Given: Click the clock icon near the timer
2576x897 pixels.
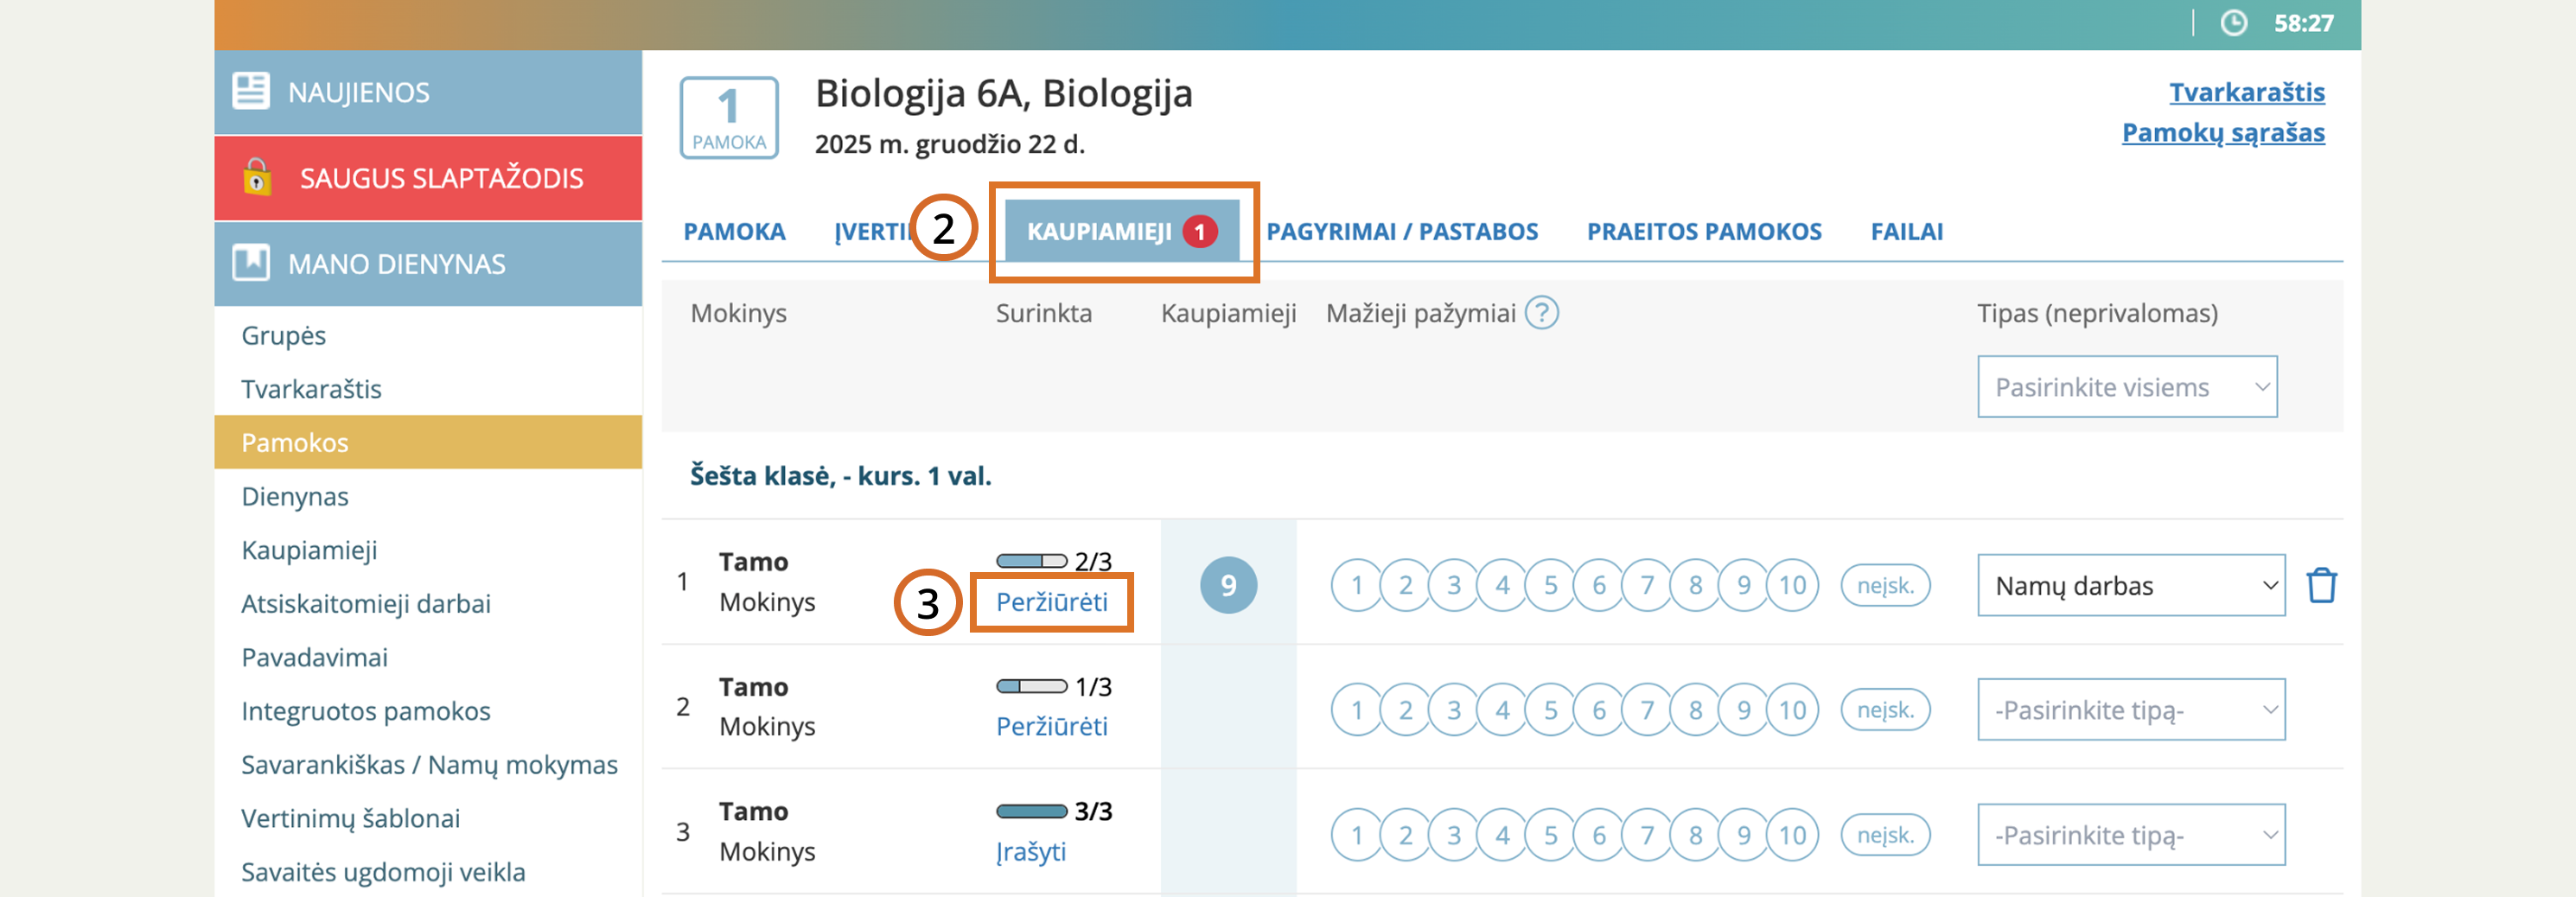Looking at the screenshot, I should 2233,23.
